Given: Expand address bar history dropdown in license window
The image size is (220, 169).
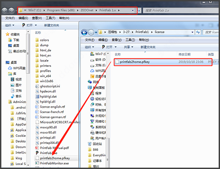Looking at the screenshot, I should pyautogui.click(x=192, y=32).
